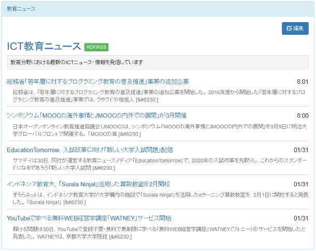The image size is (316, 251).
Task: Open the YouTube WATNEY サービス開始 article
Action: pos(89,218)
